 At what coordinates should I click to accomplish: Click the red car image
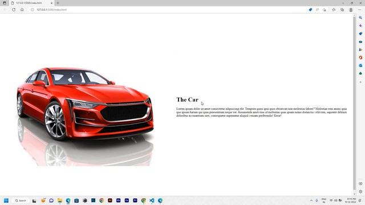pyautogui.click(x=86, y=117)
